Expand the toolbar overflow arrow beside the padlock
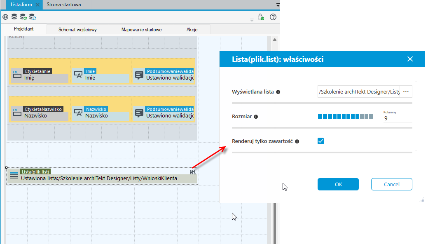This screenshot has height=244, width=428. point(252,20)
